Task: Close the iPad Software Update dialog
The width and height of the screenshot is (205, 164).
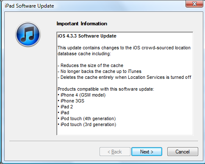Action: click(194, 4)
